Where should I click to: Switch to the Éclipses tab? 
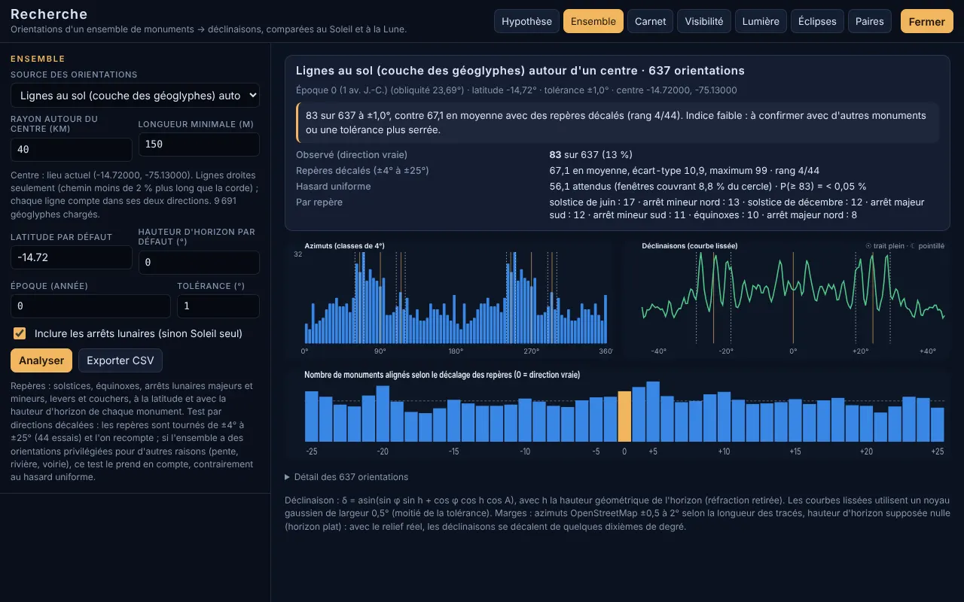click(x=818, y=21)
